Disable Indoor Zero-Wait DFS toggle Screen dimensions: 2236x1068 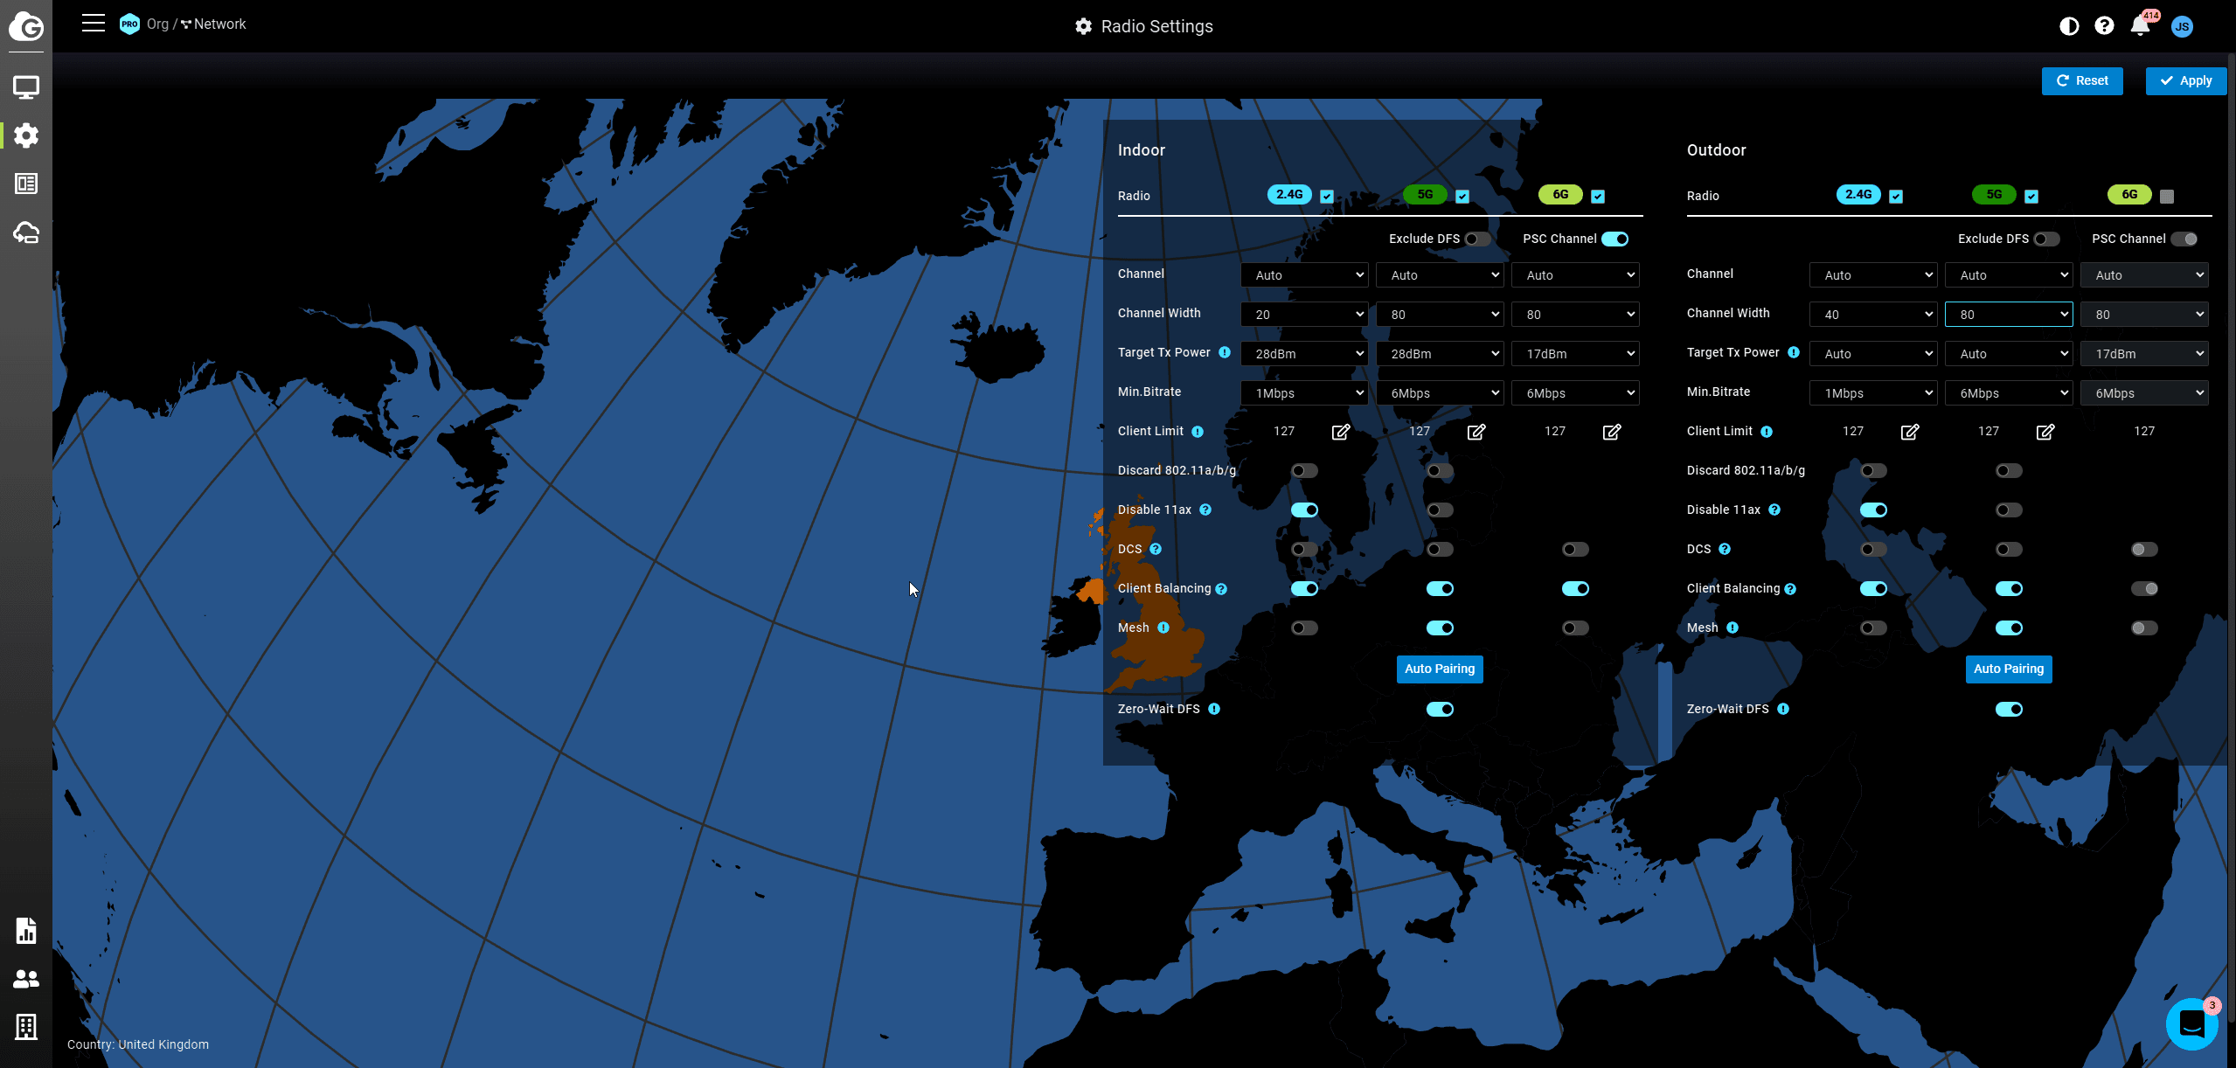point(1440,710)
